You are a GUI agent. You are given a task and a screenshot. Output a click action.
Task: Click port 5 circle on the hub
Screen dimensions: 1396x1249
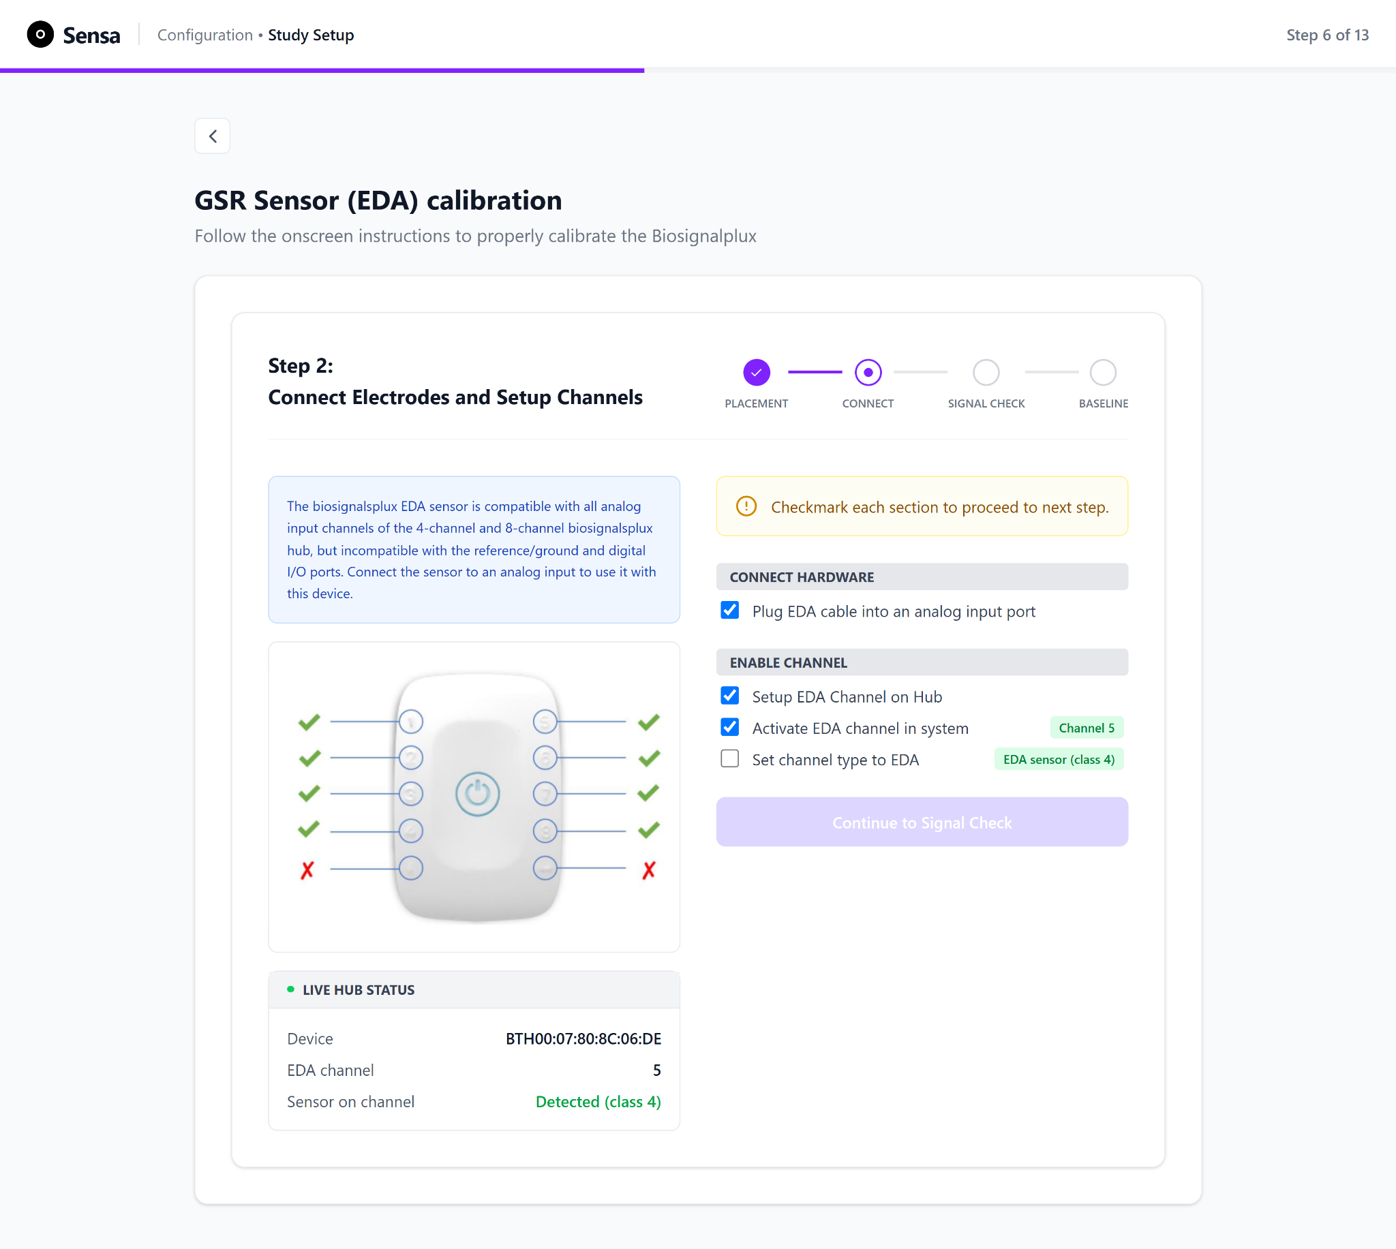tap(545, 722)
